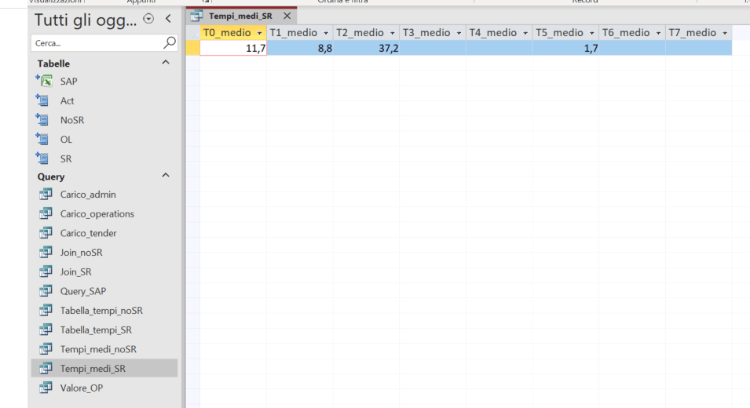Click the Valore_OP query icon

point(46,388)
